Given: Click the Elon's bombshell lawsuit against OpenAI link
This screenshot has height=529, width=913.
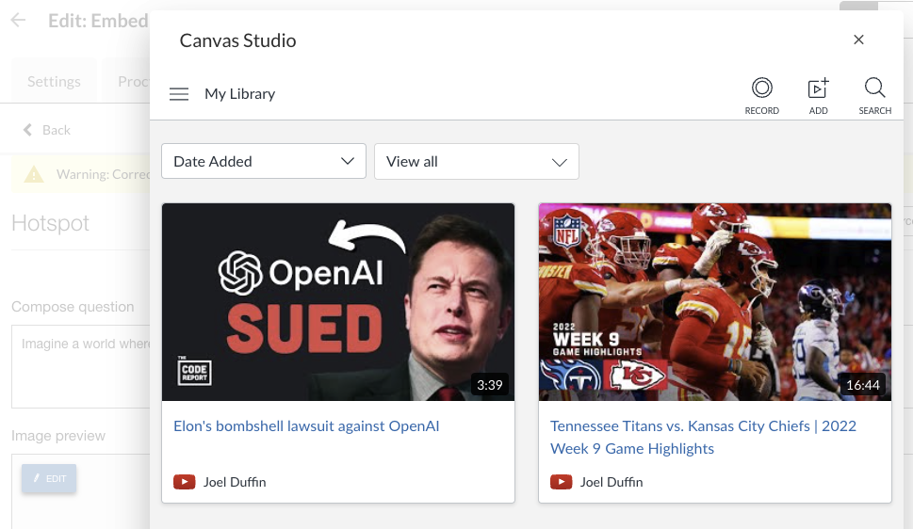Looking at the screenshot, I should 306,426.
